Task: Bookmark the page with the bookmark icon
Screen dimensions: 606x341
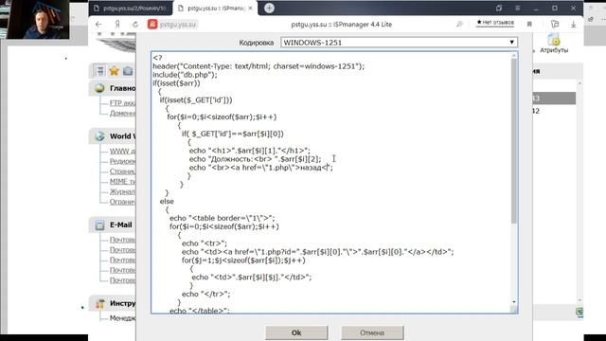Action: coord(529,24)
